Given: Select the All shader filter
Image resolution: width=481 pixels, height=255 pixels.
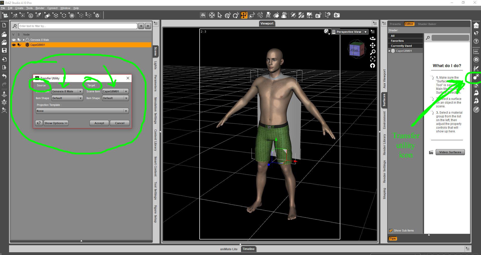Looking at the screenshot, I should (x=405, y=36).
